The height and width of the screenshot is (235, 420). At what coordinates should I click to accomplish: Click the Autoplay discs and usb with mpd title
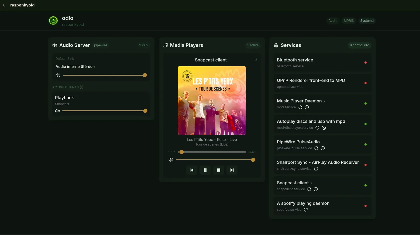[311, 121]
